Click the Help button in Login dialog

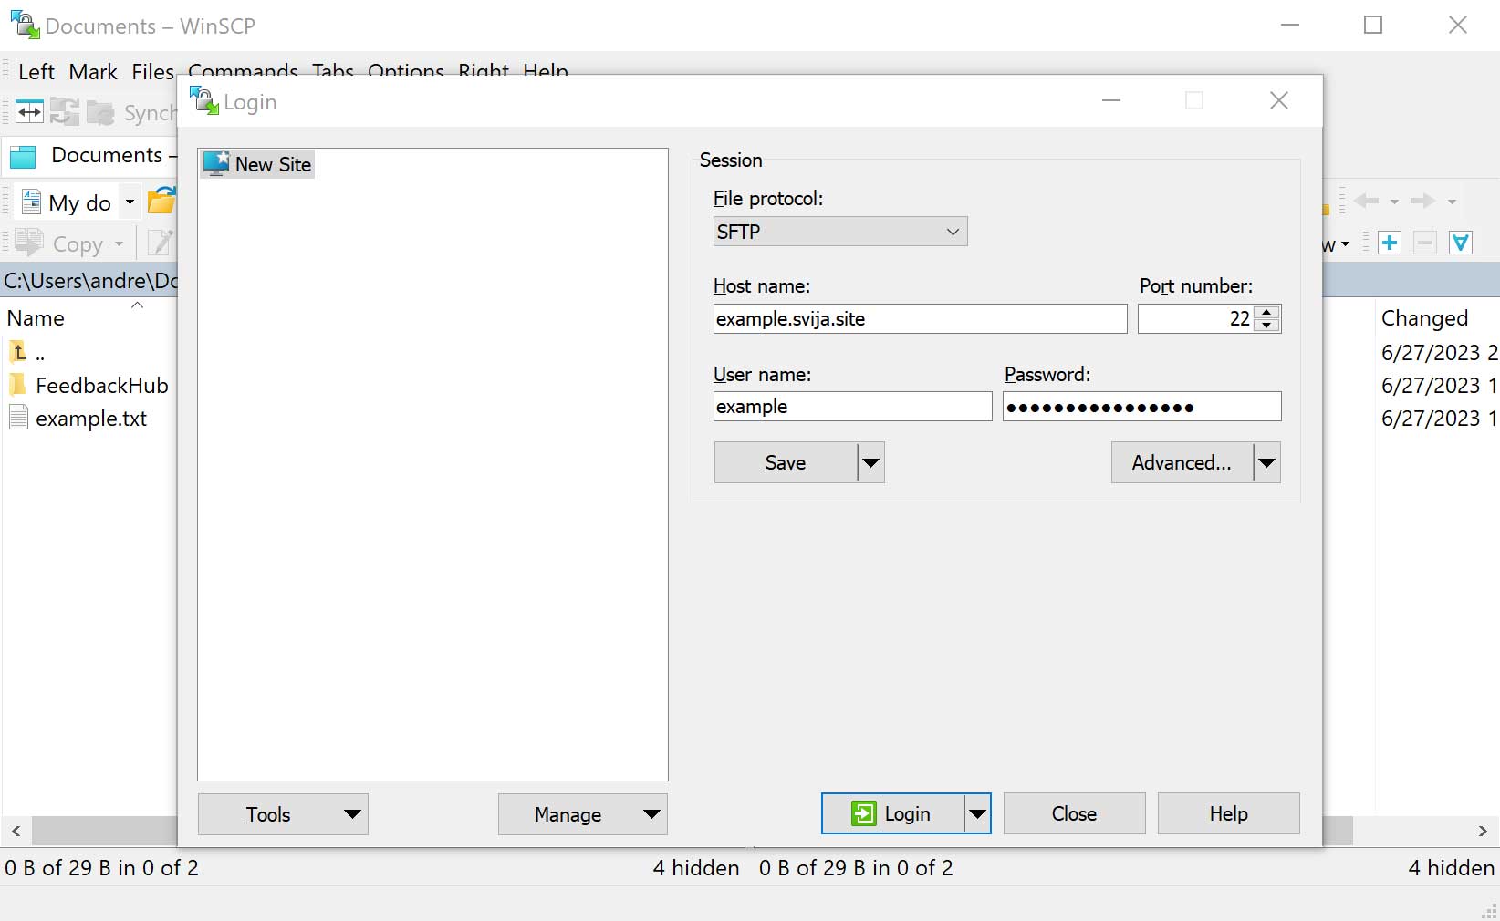click(1228, 813)
